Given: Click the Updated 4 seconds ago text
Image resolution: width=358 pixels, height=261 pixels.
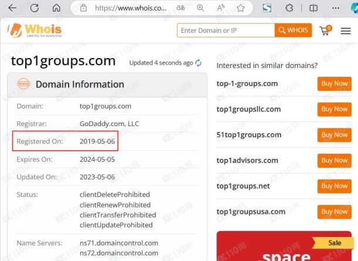Looking at the screenshot, I should point(161,63).
